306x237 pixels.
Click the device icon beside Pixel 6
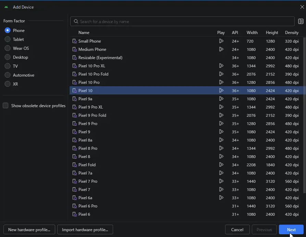(x=75, y=214)
